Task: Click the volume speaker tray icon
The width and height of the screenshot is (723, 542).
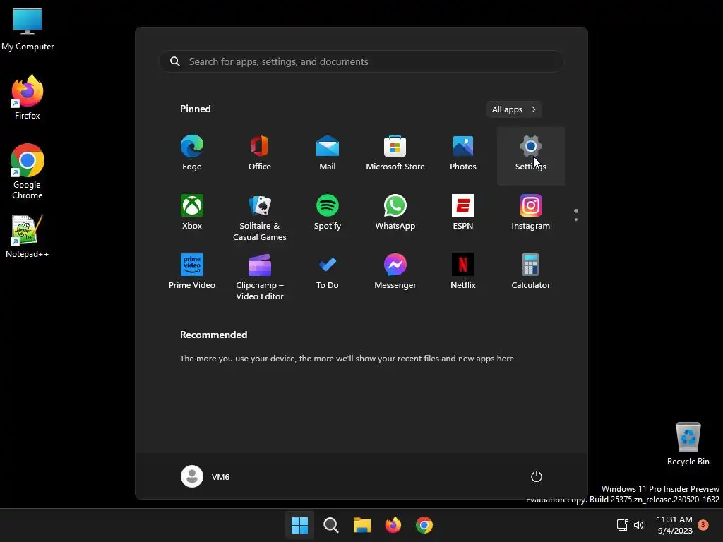Action: click(638, 525)
